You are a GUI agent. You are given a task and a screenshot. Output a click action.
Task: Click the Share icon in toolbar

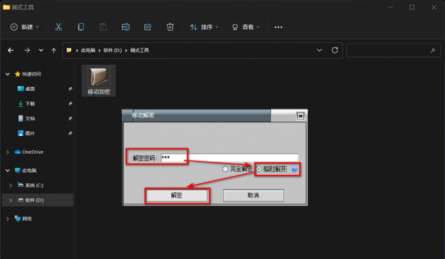tap(148, 27)
